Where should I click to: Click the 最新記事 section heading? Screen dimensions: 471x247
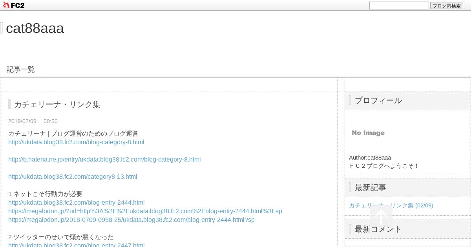[x=371, y=187]
